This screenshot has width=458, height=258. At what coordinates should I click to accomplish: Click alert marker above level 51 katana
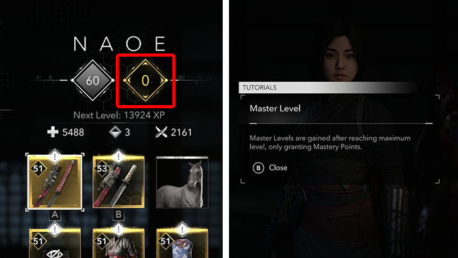coord(55,157)
